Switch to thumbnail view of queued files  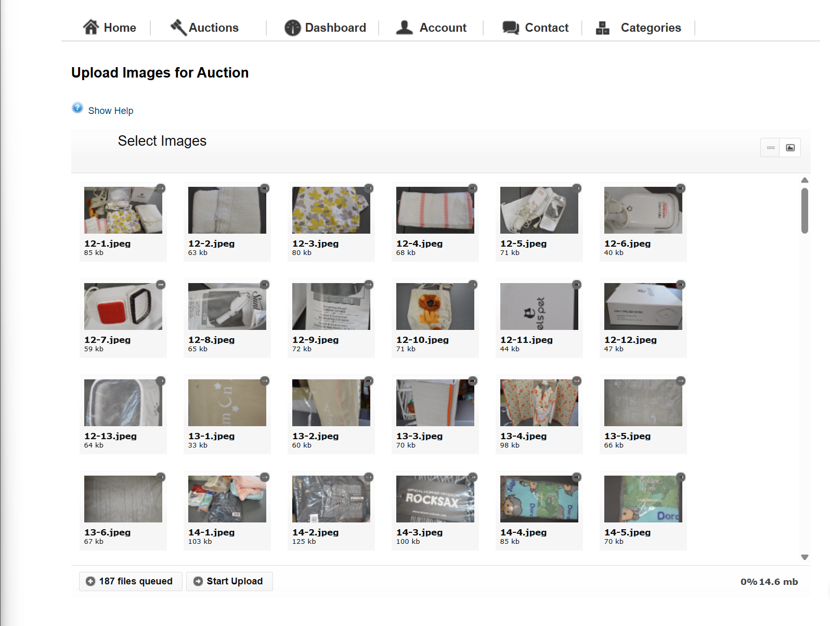[790, 148]
